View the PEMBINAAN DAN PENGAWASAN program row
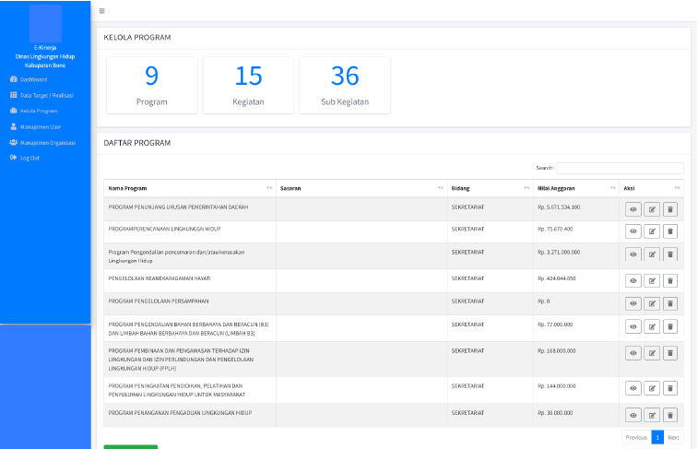The width and height of the screenshot is (698, 449). point(633,353)
